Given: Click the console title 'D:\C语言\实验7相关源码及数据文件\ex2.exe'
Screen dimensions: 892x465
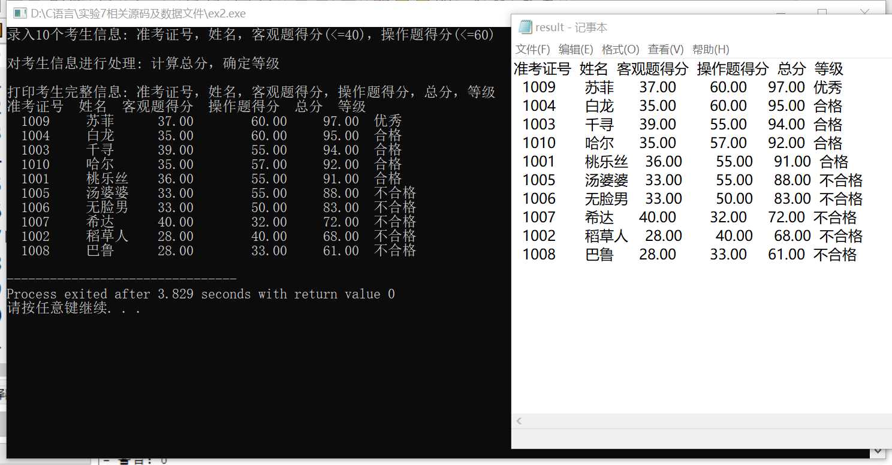Looking at the screenshot, I should [x=138, y=13].
